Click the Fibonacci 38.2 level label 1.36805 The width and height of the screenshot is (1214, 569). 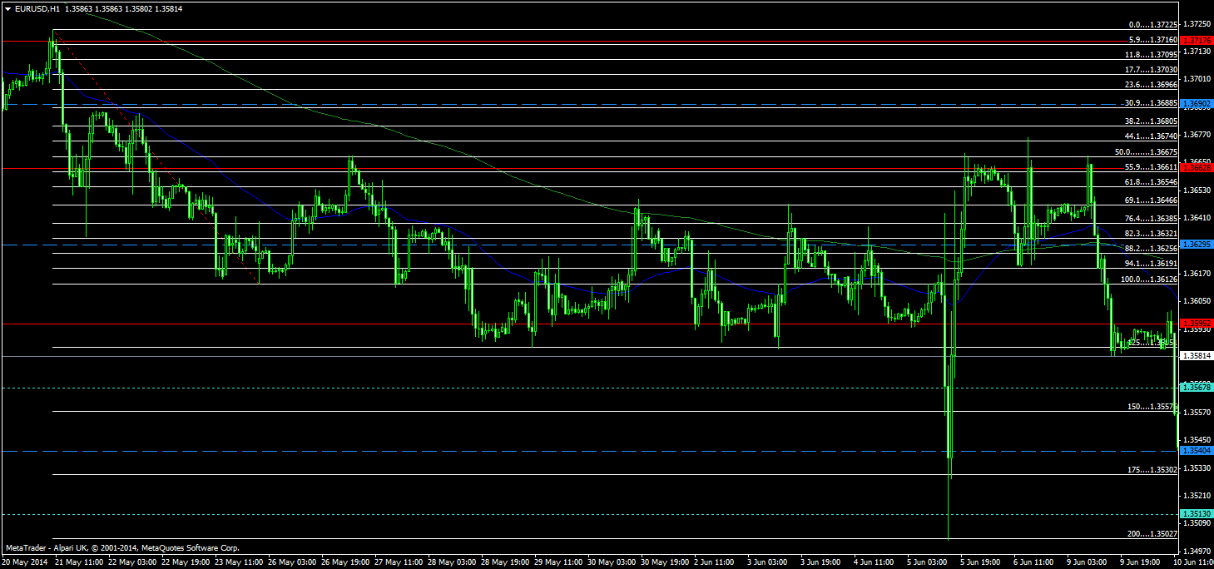1151,121
